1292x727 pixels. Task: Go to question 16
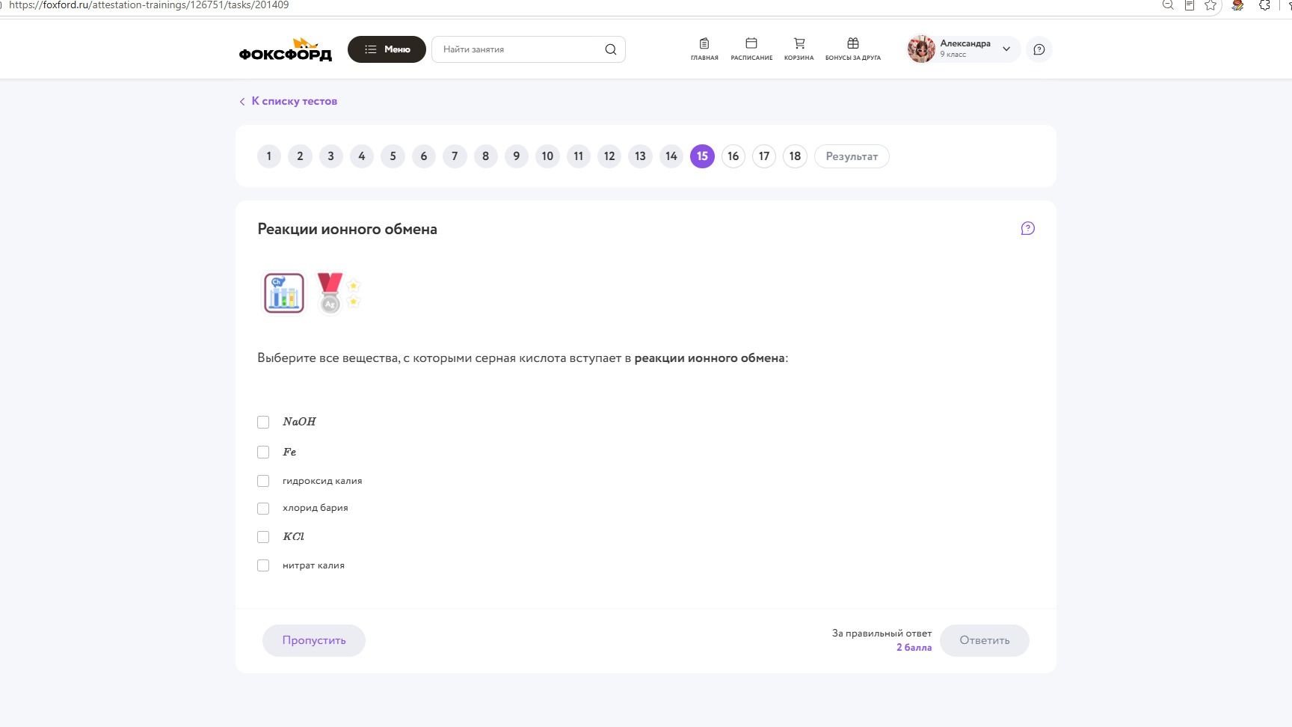tap(733, 156)
